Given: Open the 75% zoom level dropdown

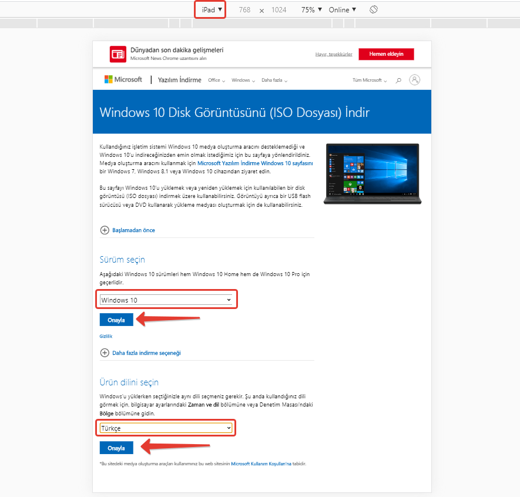Looking at the screenshot, I should tap(311, 10).
